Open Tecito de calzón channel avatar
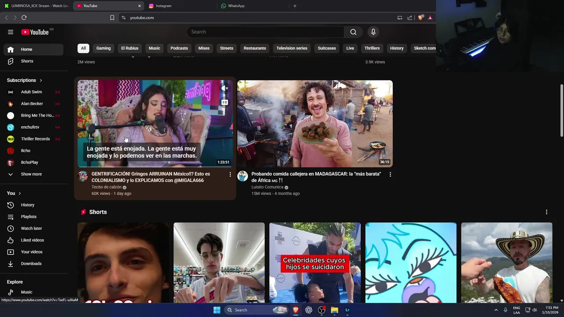Image resolution: width=564 pixels, height=317 pixels. click(83, 176)
